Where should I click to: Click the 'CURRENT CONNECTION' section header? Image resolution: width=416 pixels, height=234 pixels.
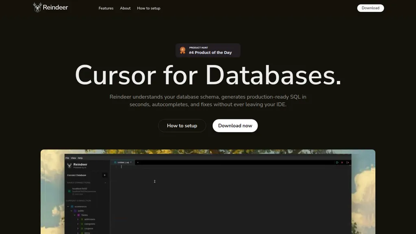click(78, 201)
